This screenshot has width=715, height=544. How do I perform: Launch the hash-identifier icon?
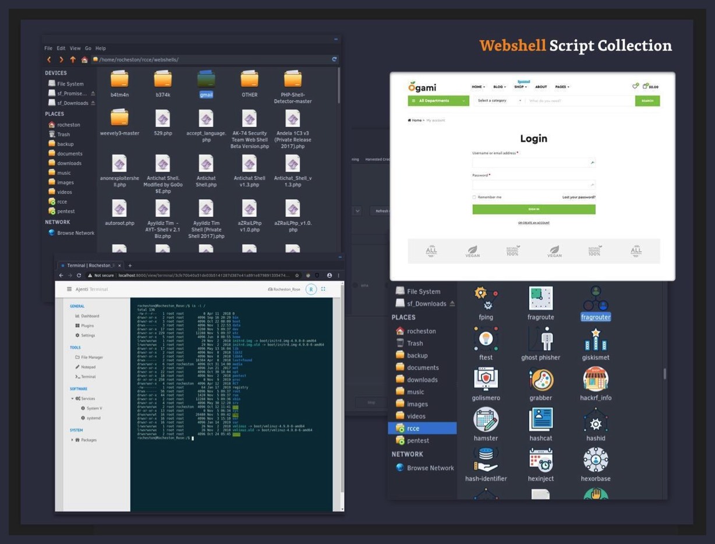(x=486, y=460)
